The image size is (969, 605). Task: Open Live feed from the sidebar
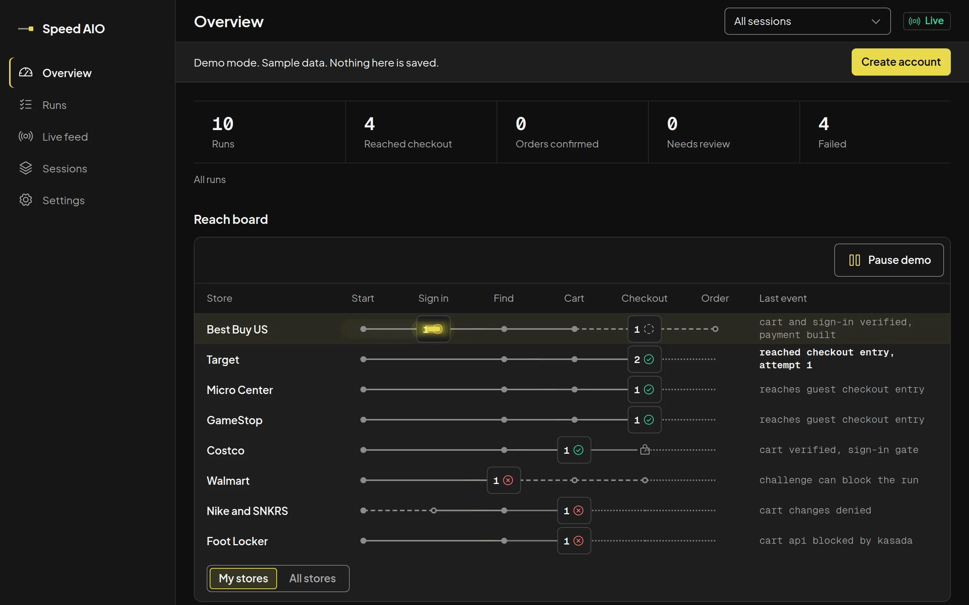(88, 137)
